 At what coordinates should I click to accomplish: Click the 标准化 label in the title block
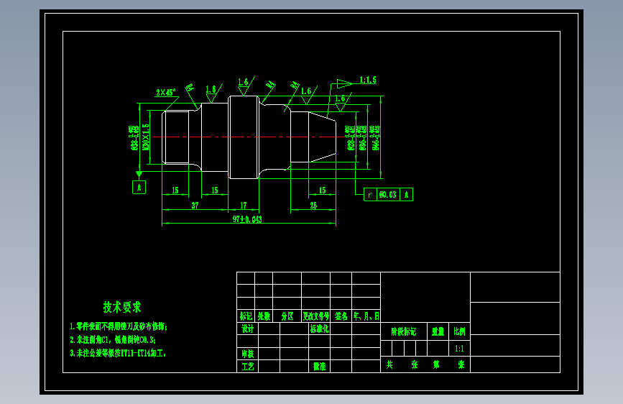(x=320, y=329)
